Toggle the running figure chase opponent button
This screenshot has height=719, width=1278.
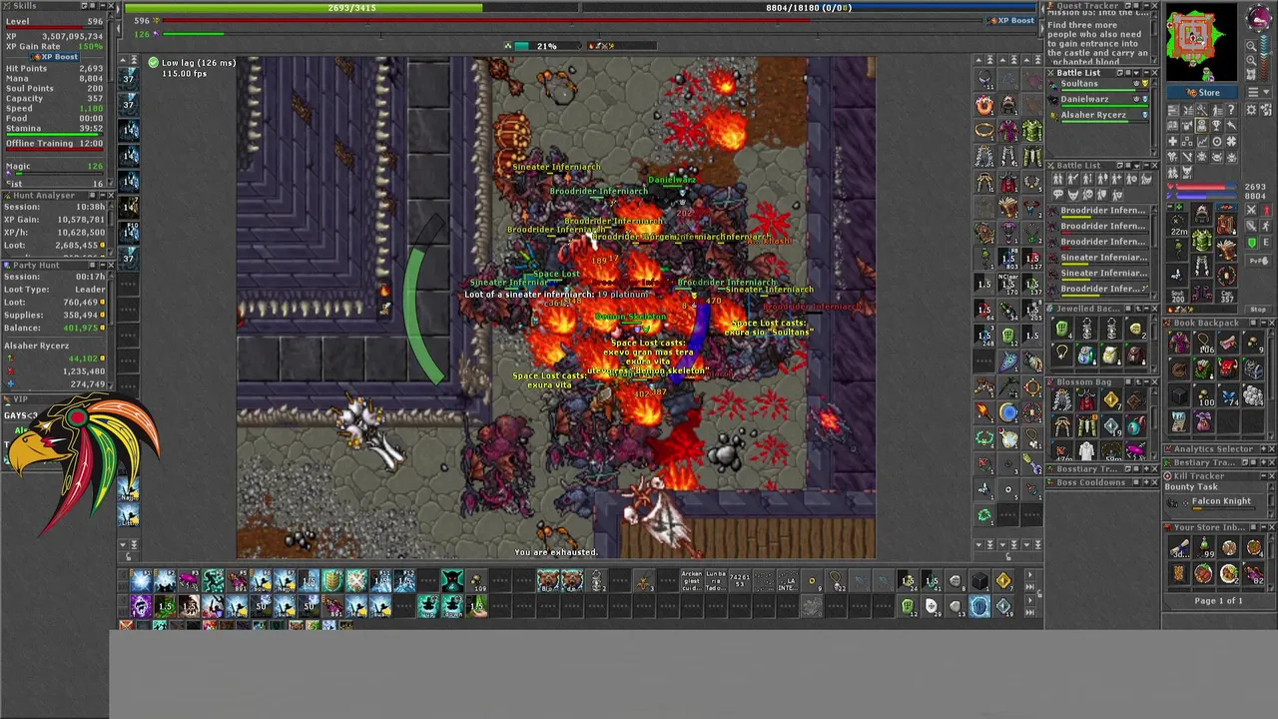(1266, 226)
